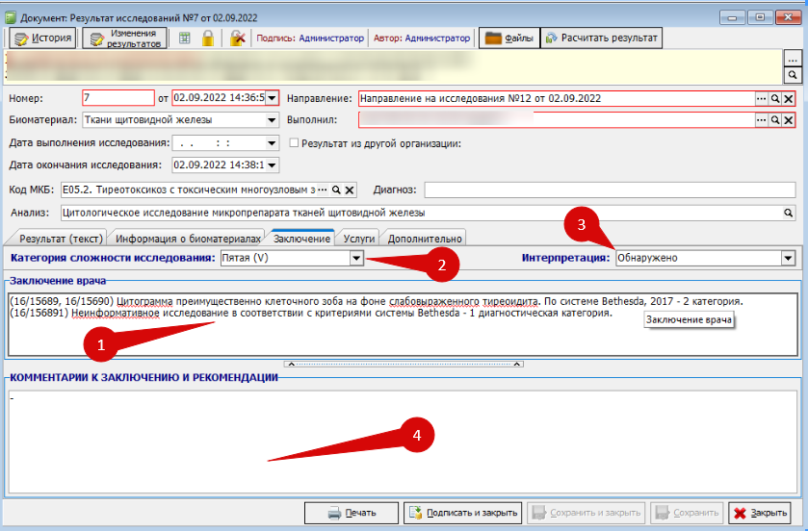
Task: Click the green table icon in toolbar
Action: point(184,38)
